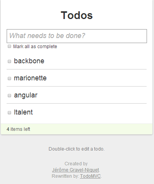
Task: Click the Mark all as complete label text
Action: (35, 47)
